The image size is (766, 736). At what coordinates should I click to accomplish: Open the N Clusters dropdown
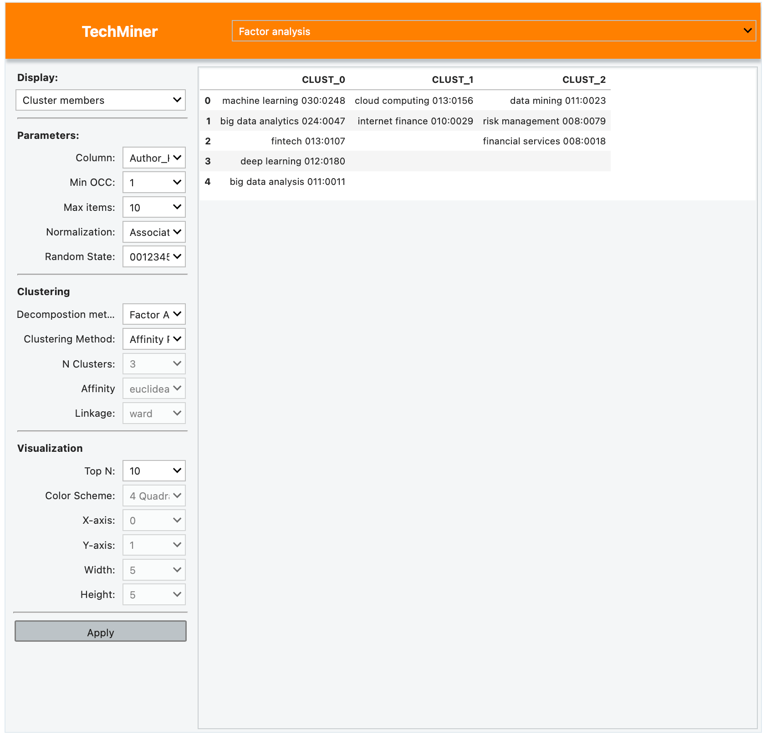click(154, 364)
